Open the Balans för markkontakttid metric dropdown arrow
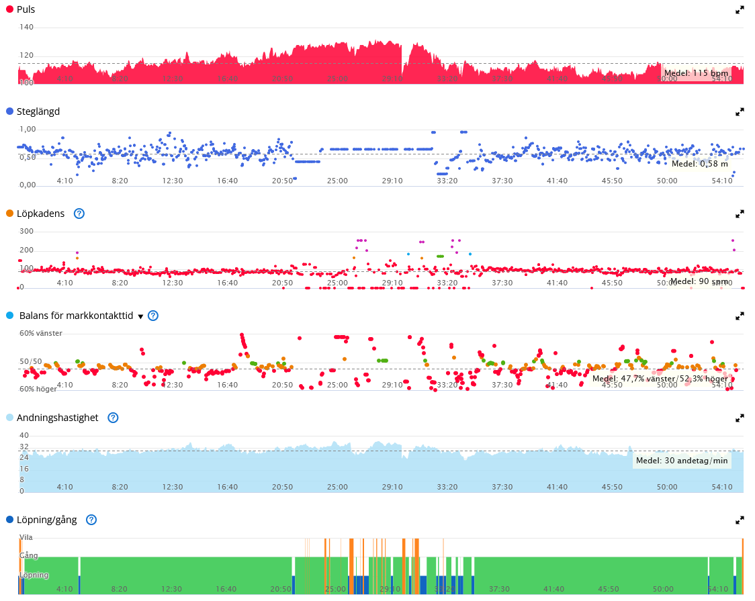Image resolution: width=755 pixels, height=601 pixels. pos(140,317)
